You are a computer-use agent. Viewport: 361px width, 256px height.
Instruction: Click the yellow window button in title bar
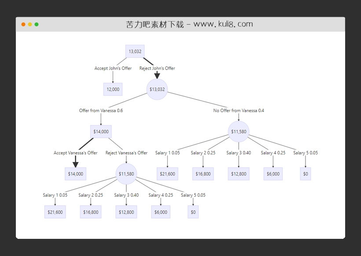[x=30, y=24]
